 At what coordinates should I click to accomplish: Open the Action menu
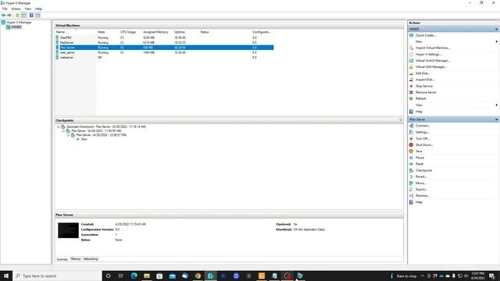pos(16,9)
